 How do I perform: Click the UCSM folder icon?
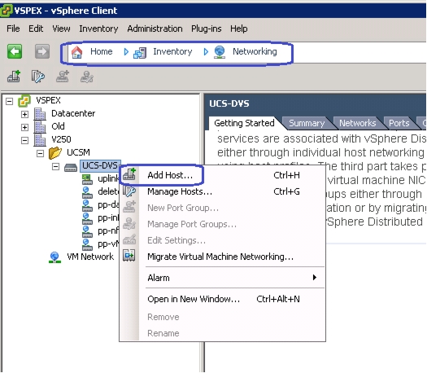pos(55,152)
